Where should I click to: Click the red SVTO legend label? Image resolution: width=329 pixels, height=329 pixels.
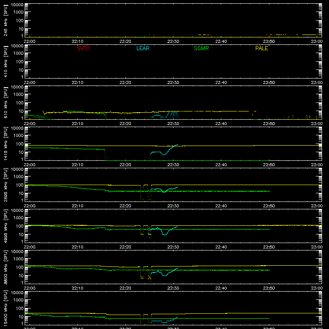pos(83,48)
